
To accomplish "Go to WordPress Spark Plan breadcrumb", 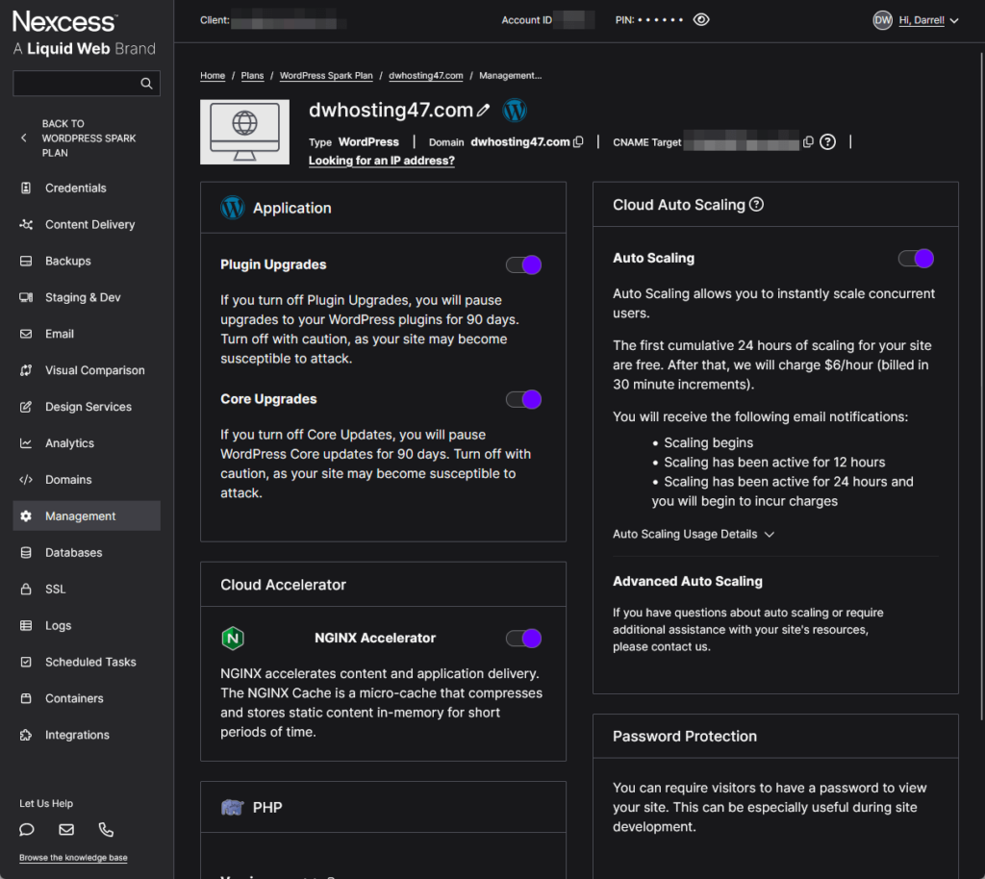I will point(326,75).
